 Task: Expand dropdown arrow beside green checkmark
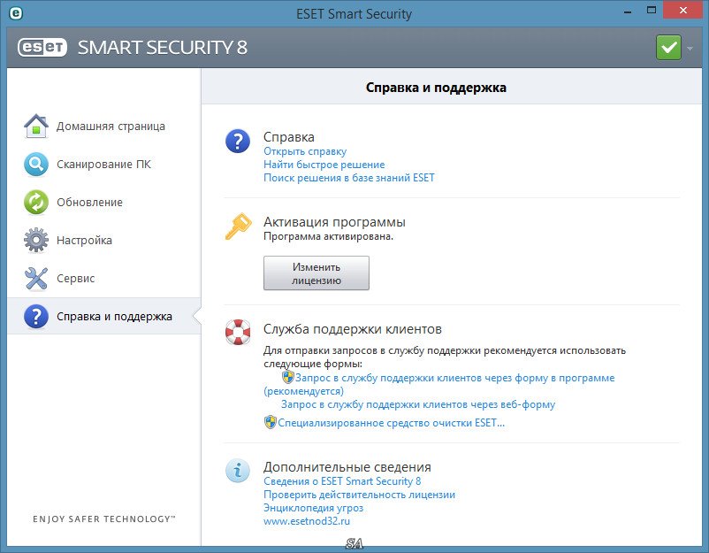(690, 48)
